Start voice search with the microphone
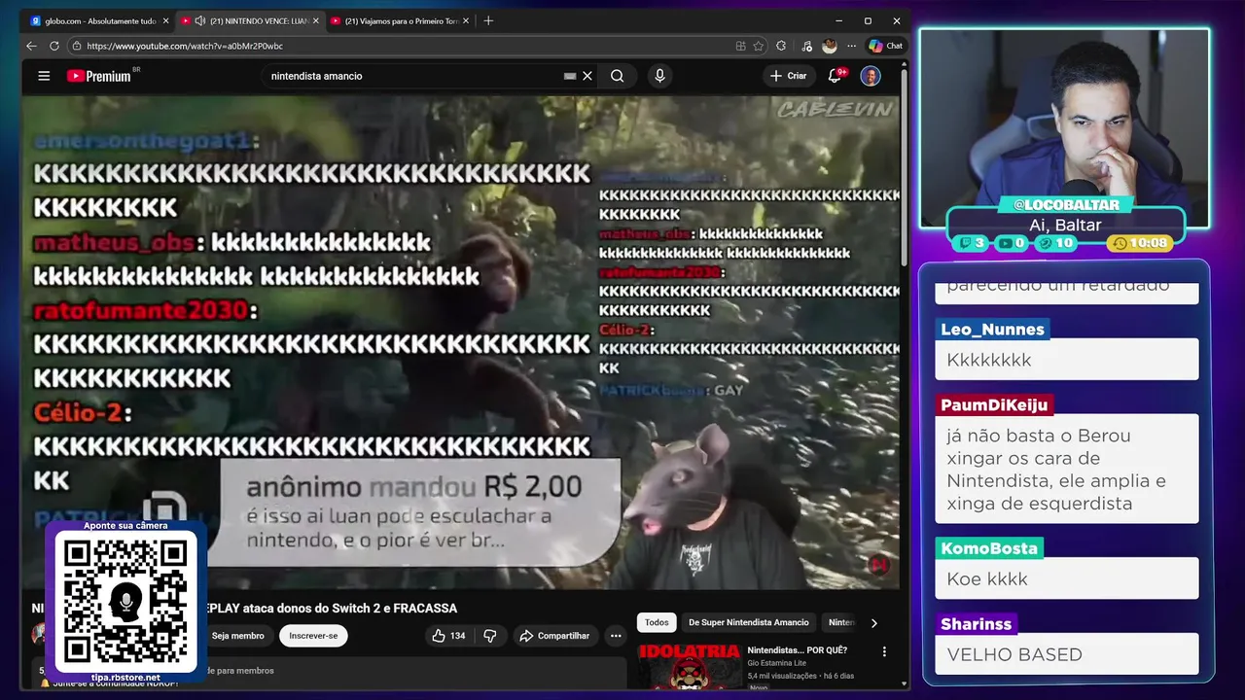1245x700 pixels. click(x=659, y=76)
